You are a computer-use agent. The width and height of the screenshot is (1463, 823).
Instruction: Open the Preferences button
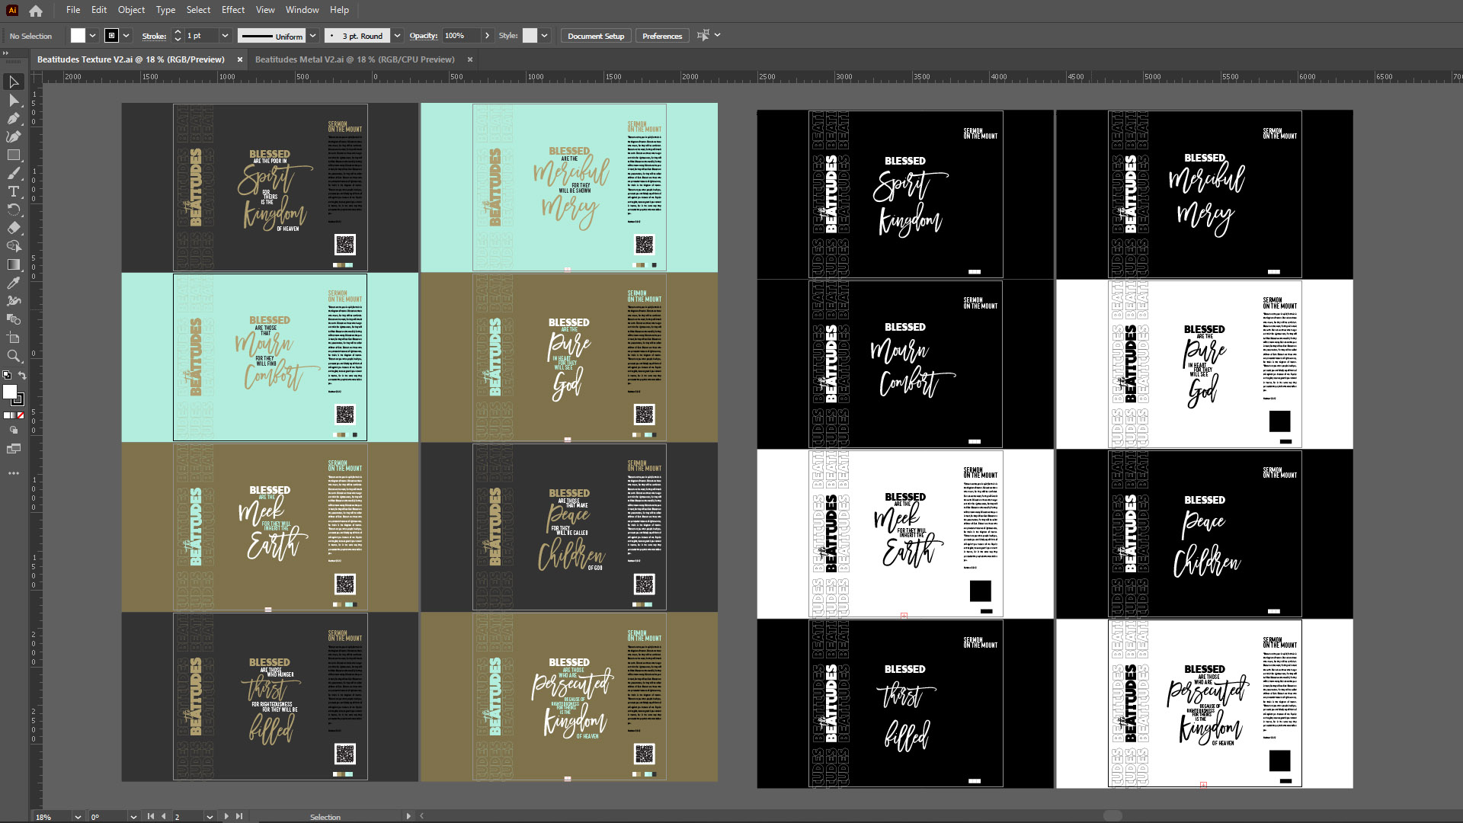tap(661, 36)
